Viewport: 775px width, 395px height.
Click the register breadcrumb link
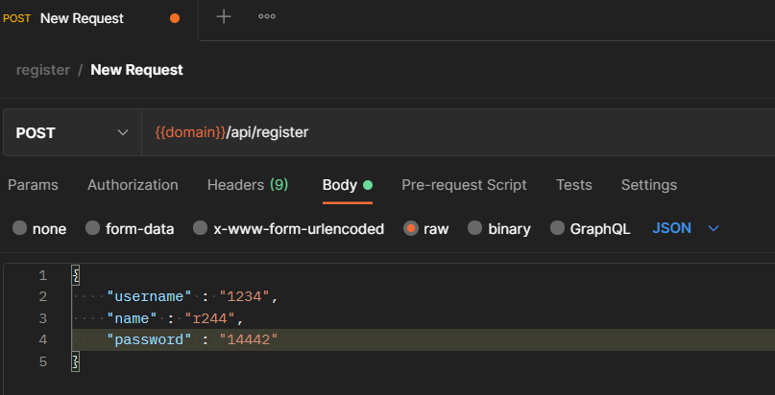(43, 70)
